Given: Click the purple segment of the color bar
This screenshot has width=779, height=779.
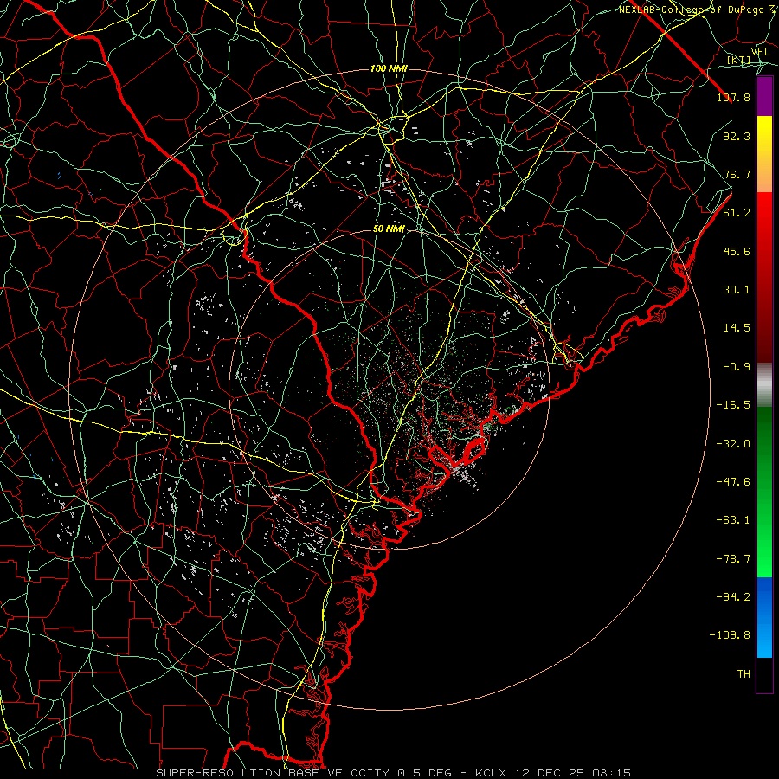Looking at the screenshot, I should click(x=764, y=96).
